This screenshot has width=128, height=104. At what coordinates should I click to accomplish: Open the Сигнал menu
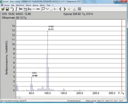(7, 5)
